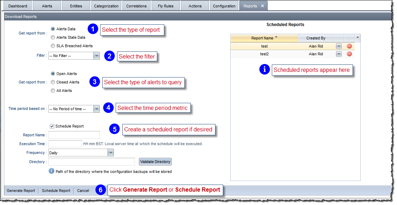Click the blue info circle beside Scheduled reports

coord(264,70)
